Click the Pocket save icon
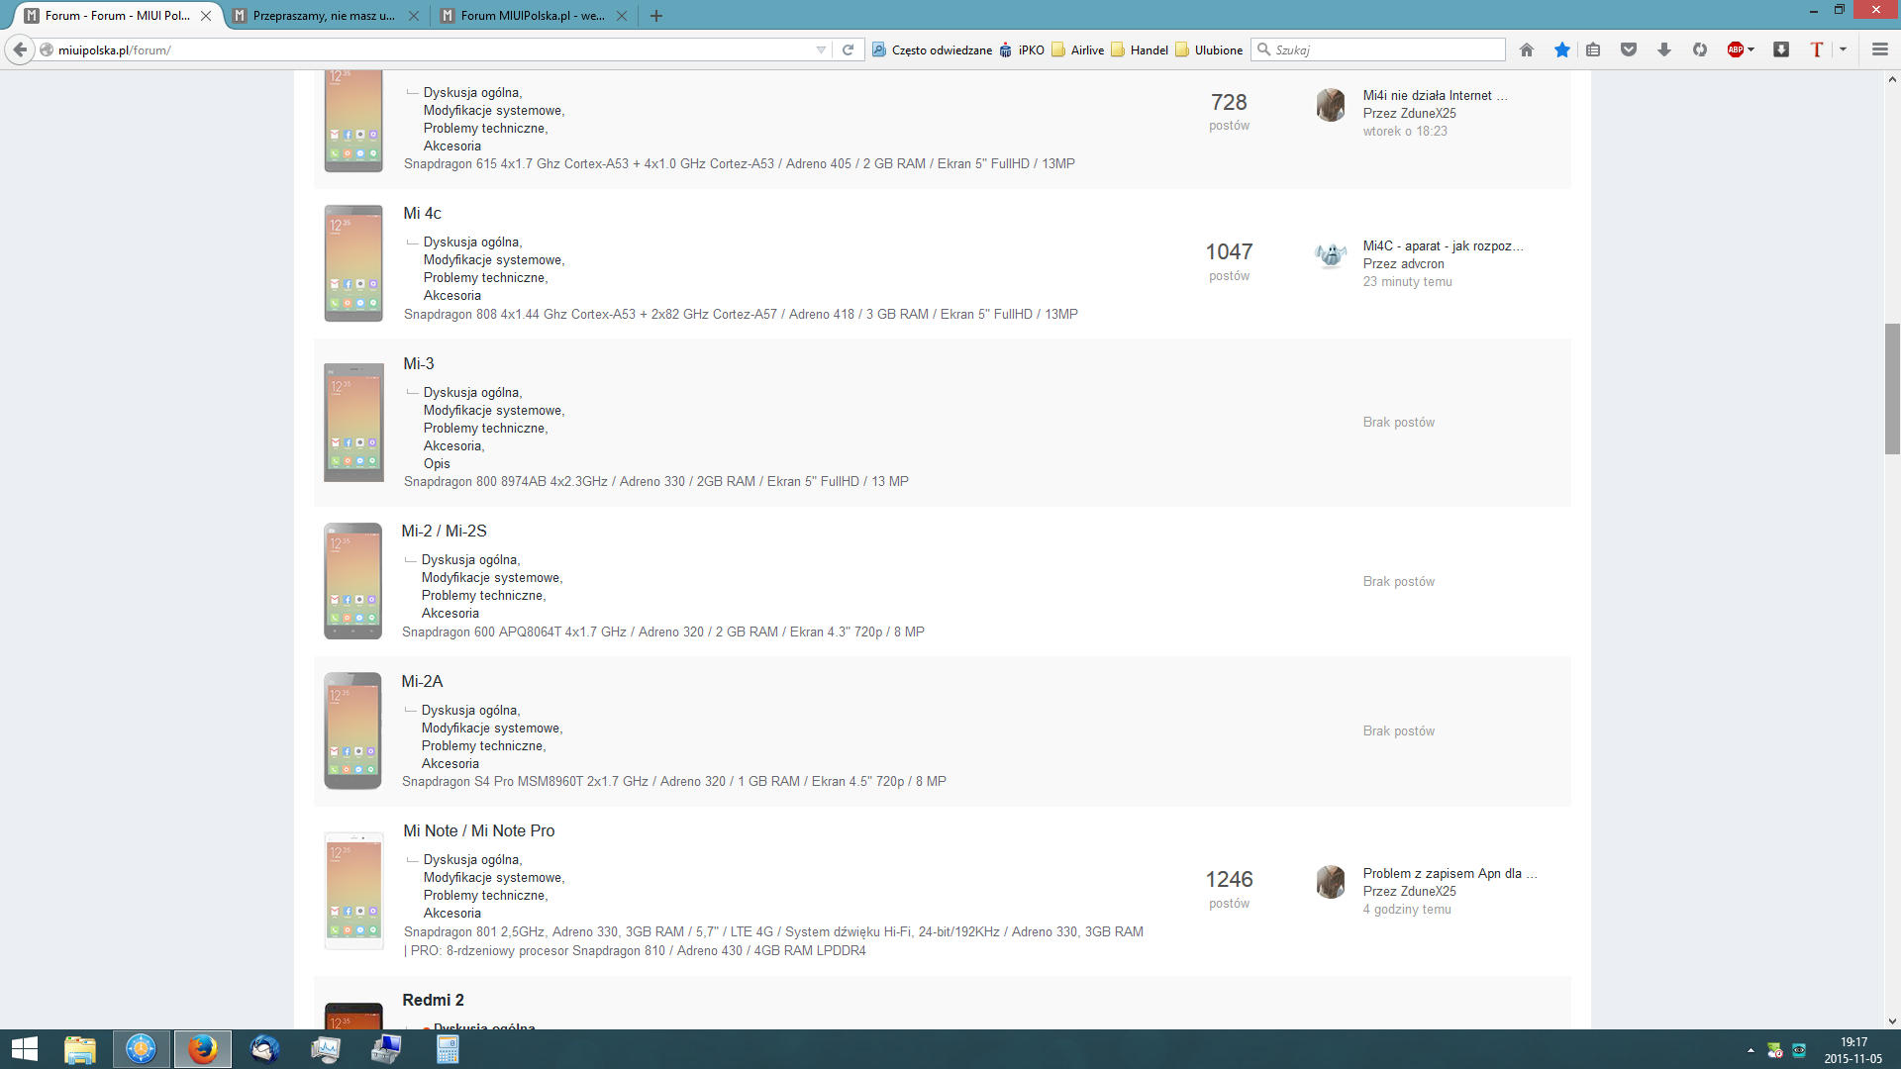Screen dimensions: 1901x1069 click(x=1628, y=49)
